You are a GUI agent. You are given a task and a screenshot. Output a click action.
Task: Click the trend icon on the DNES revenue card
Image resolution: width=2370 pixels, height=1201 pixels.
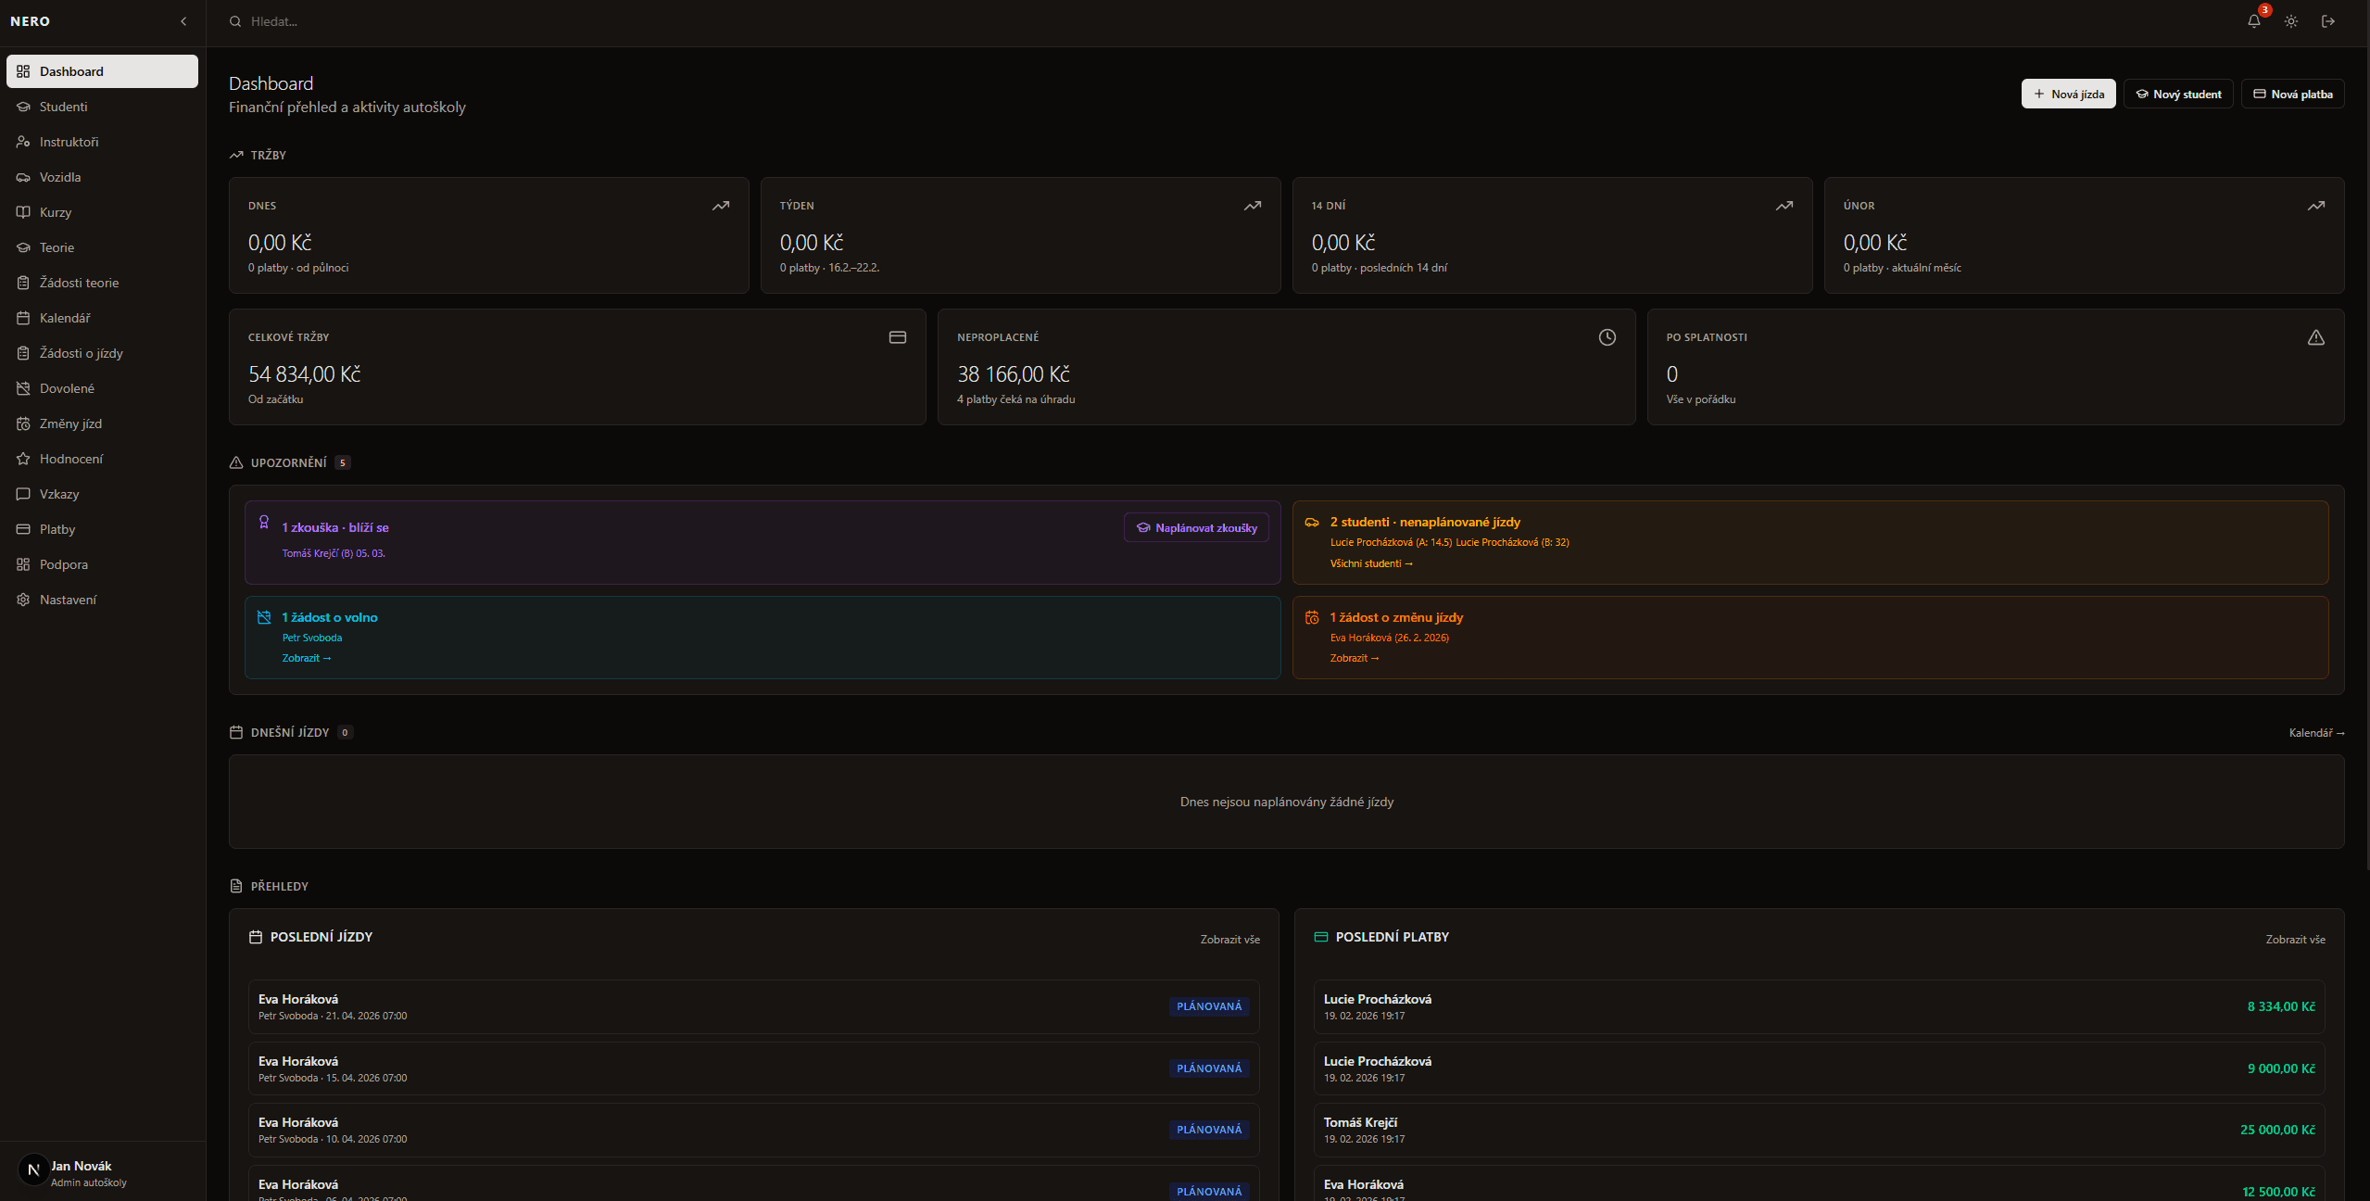click(722, 206)
